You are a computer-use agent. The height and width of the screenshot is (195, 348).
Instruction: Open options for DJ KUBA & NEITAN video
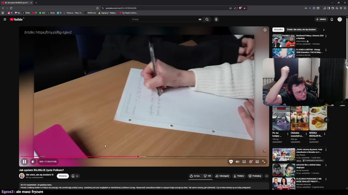pos(326,50)
